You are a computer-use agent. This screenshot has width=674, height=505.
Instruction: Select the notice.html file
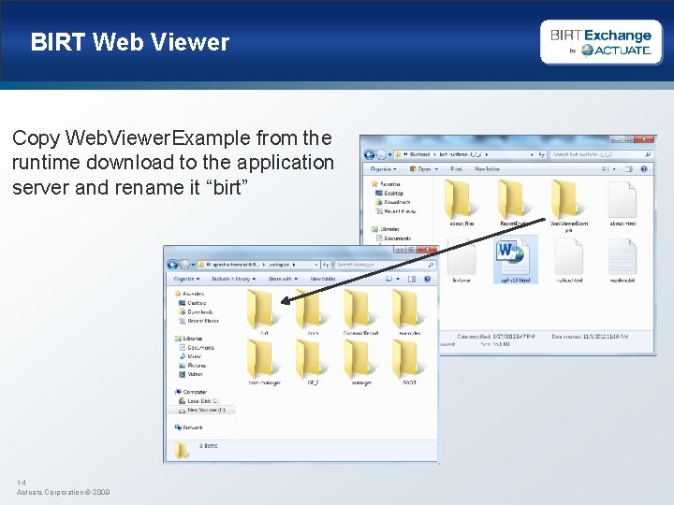pyautogui.click(x=568, y=260)
